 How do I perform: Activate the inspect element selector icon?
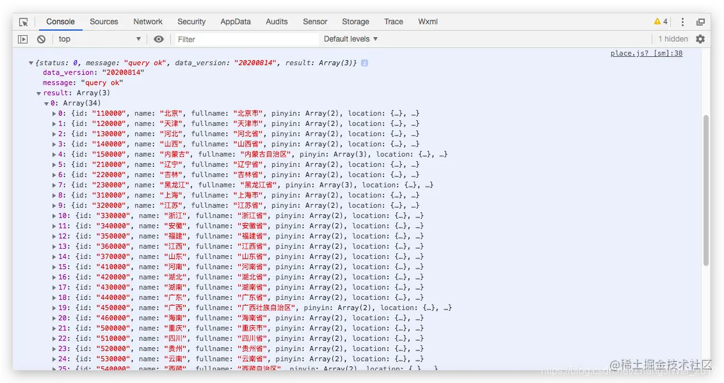pyautogui.click(x=24, y=22)
